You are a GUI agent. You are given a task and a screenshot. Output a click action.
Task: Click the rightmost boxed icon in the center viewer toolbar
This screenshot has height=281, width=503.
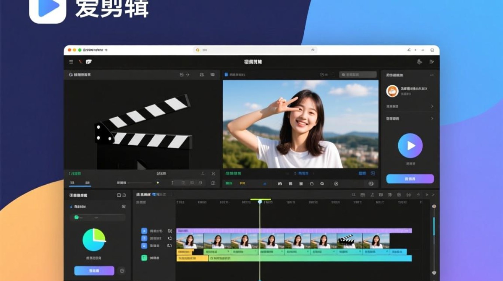(x=371, y=184)
